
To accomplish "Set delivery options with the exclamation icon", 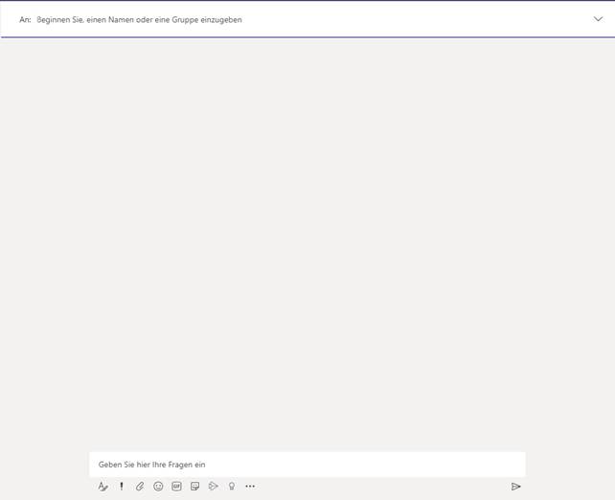I will [122, 487].
